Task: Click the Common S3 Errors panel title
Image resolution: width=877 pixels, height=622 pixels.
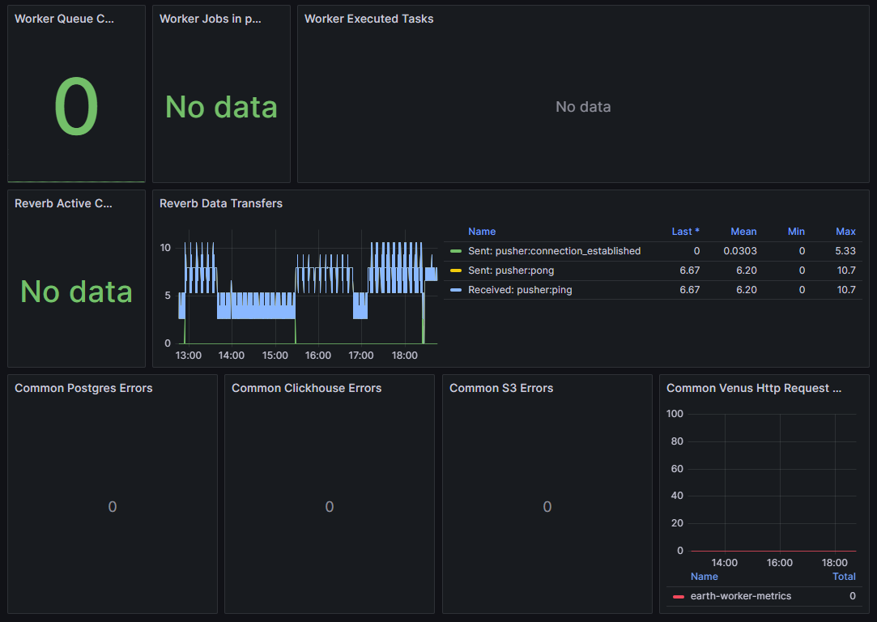Action: (500, 388)
